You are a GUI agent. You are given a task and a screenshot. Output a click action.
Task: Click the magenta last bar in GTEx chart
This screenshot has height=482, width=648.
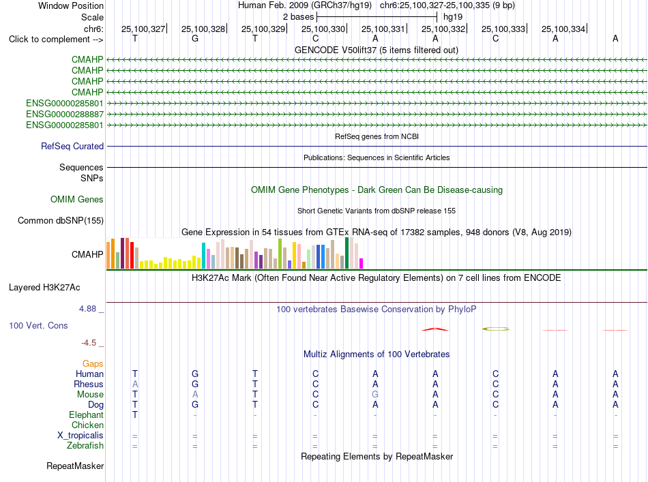tap(362, 264)
